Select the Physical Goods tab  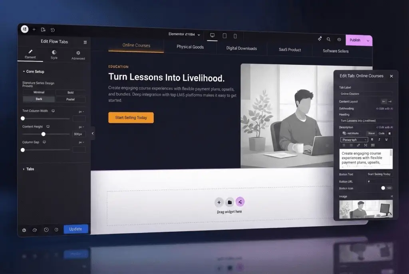190,47
